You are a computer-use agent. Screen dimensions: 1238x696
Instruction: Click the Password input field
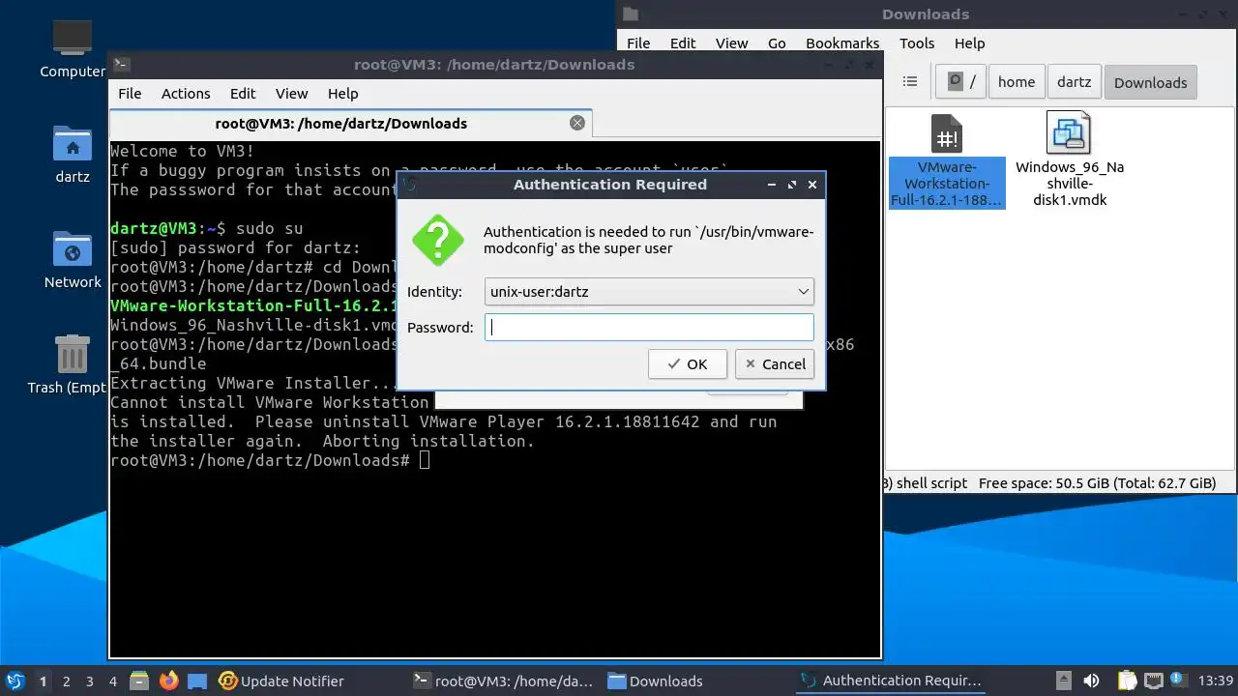coord(649,327)
